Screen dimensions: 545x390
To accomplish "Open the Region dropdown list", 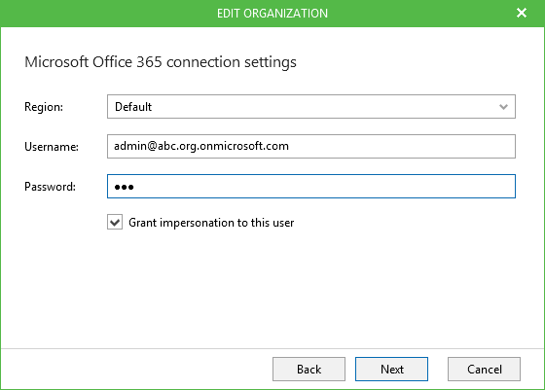I will click(311, 107).
